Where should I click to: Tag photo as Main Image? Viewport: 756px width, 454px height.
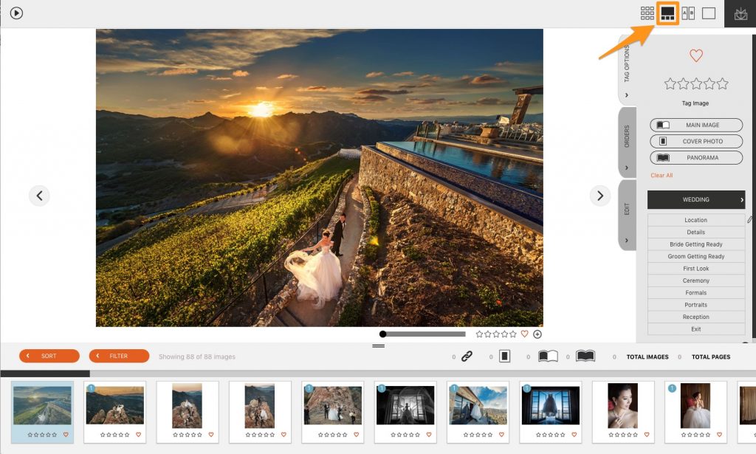pyautogui.click(x=696, y=125)
